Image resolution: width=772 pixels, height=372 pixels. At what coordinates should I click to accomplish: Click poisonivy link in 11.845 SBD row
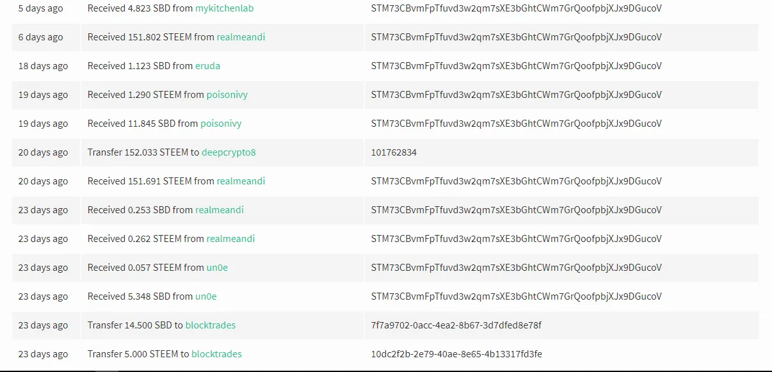(x=221, y=124)
